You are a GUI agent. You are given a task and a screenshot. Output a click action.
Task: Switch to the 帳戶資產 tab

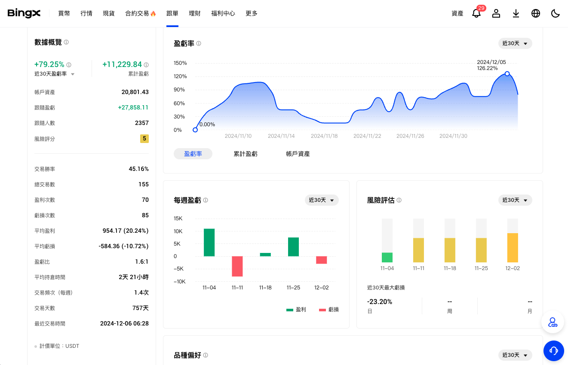[298, 153]
